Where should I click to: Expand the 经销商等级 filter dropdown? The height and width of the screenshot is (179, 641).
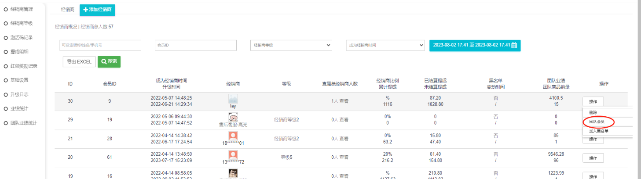coord(291,45)
